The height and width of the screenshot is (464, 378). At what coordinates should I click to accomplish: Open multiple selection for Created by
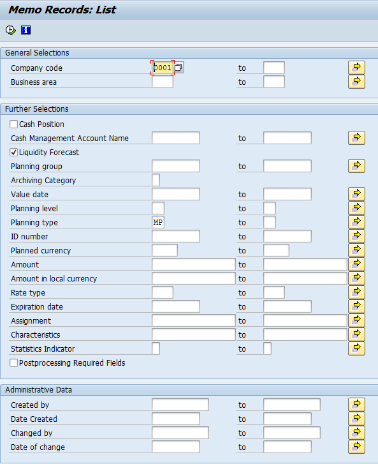click(x=356, y=405)
